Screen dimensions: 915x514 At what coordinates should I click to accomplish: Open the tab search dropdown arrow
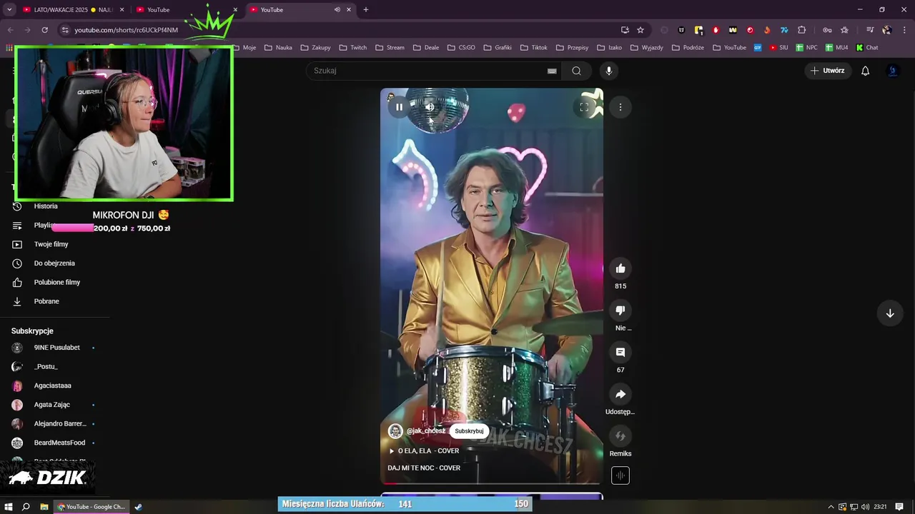[x=9, y=10]
